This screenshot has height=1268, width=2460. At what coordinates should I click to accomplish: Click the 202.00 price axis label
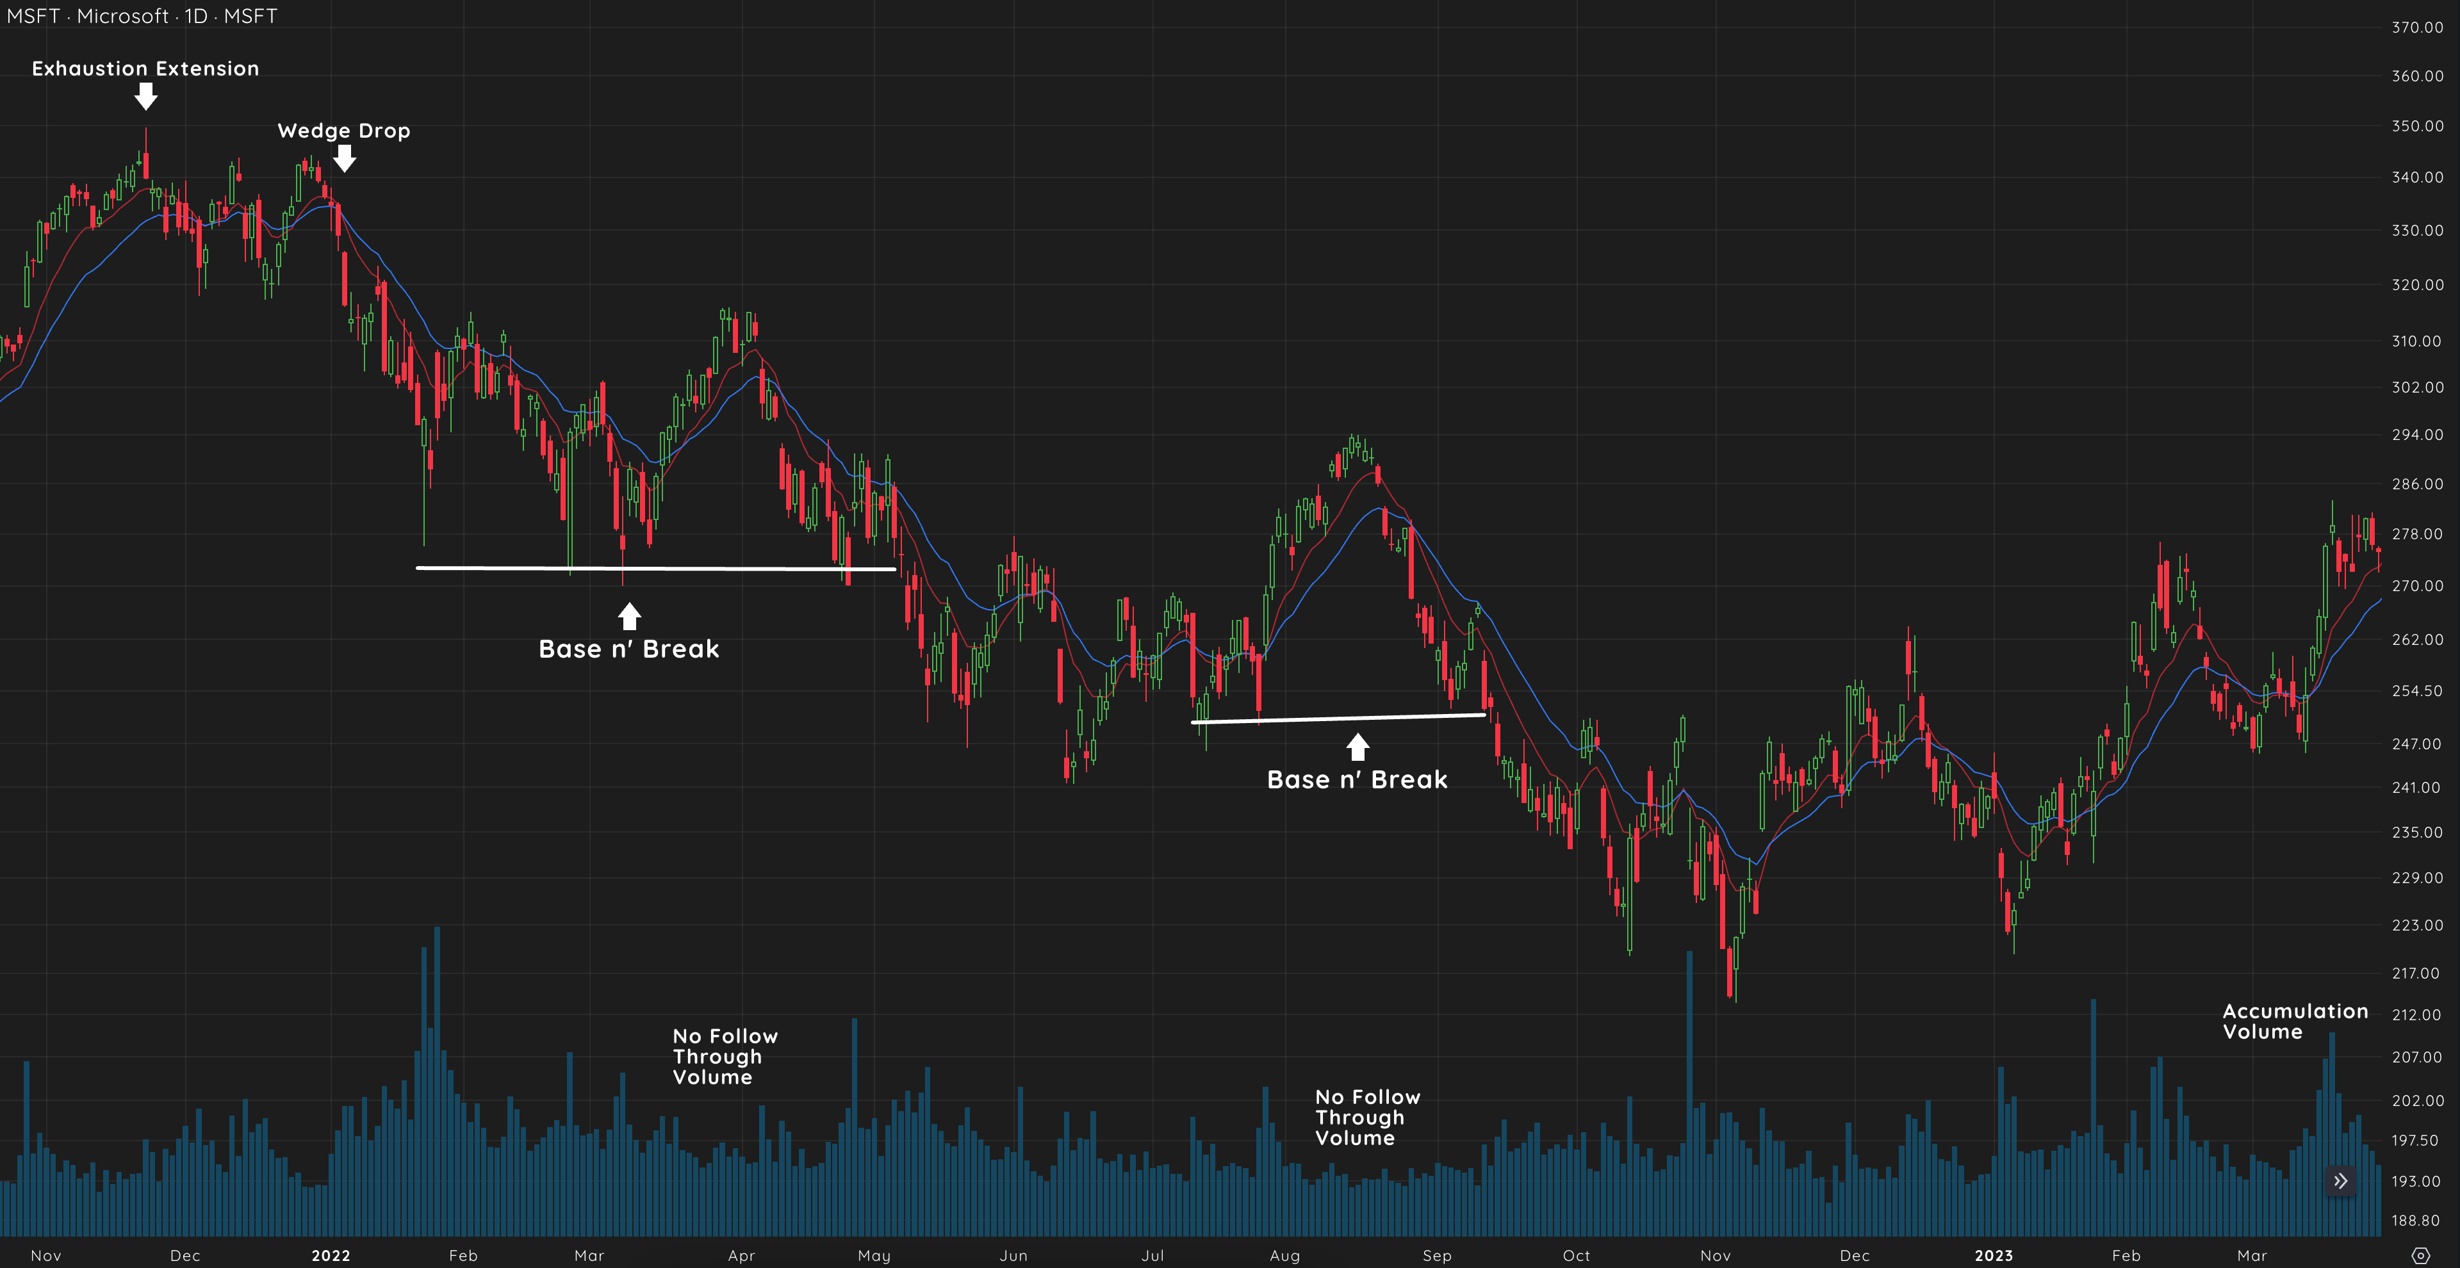click(x=2417, y=1101)
